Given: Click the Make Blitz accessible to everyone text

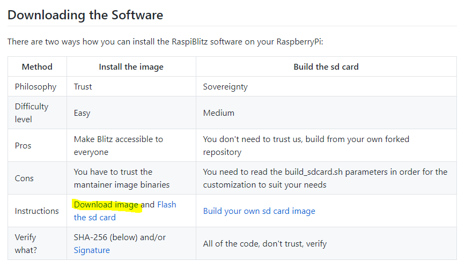Looking at the screenshot, I should (x=118, y=146).
